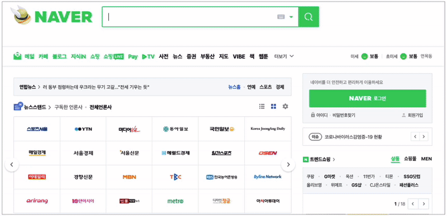447x216 pixels.
Task: Open 웹툰 service link
Action: (x=263, y=56)
